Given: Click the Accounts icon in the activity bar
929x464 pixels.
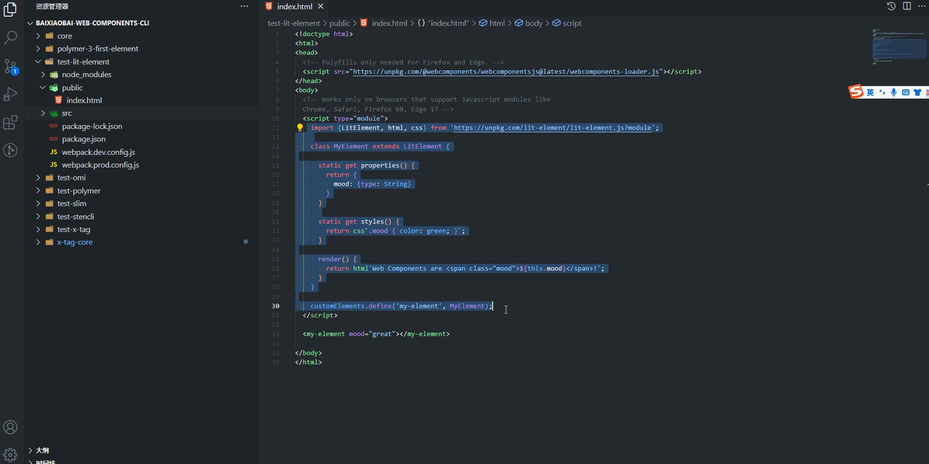Looking at the screenshot, I should [x=10, y=427].
